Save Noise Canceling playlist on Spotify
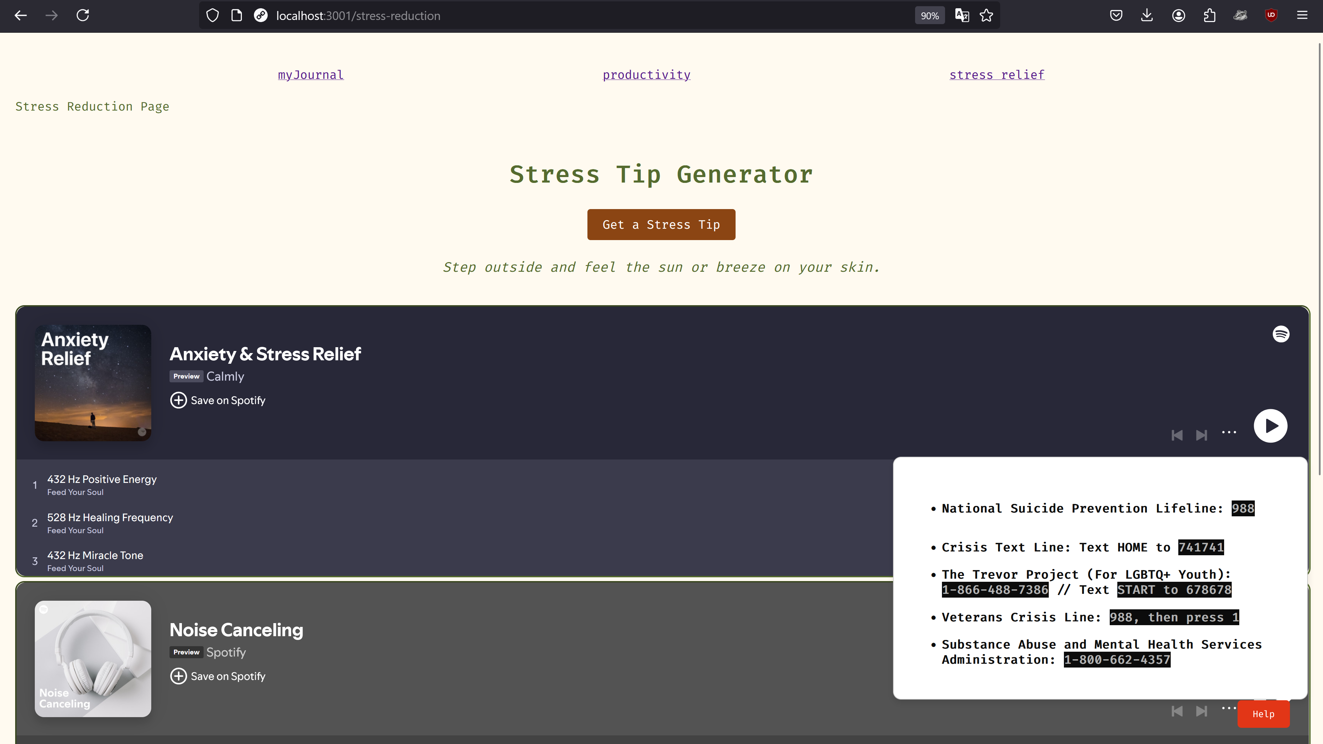This screenshot has height=744, width=1323. (x=218, y=676)
